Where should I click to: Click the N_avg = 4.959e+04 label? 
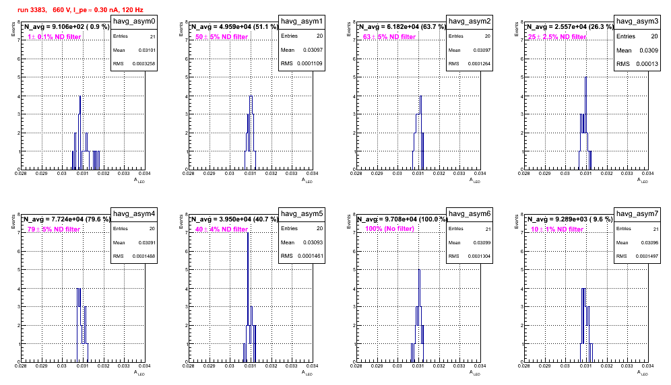click(234, 26)
